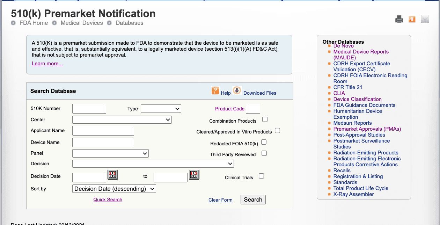Focus the Product Code input box
The image size is (440, 225).
253,109
